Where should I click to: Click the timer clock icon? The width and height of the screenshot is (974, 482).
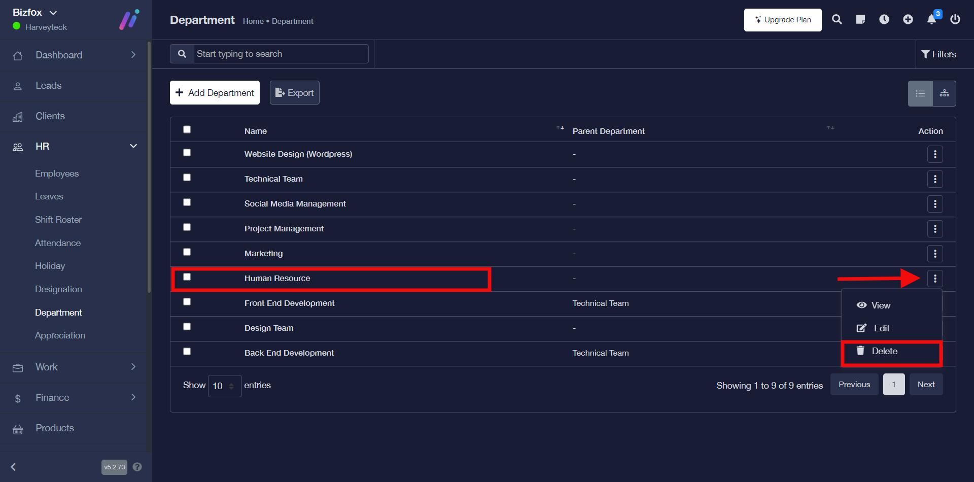tap(884, 20)
